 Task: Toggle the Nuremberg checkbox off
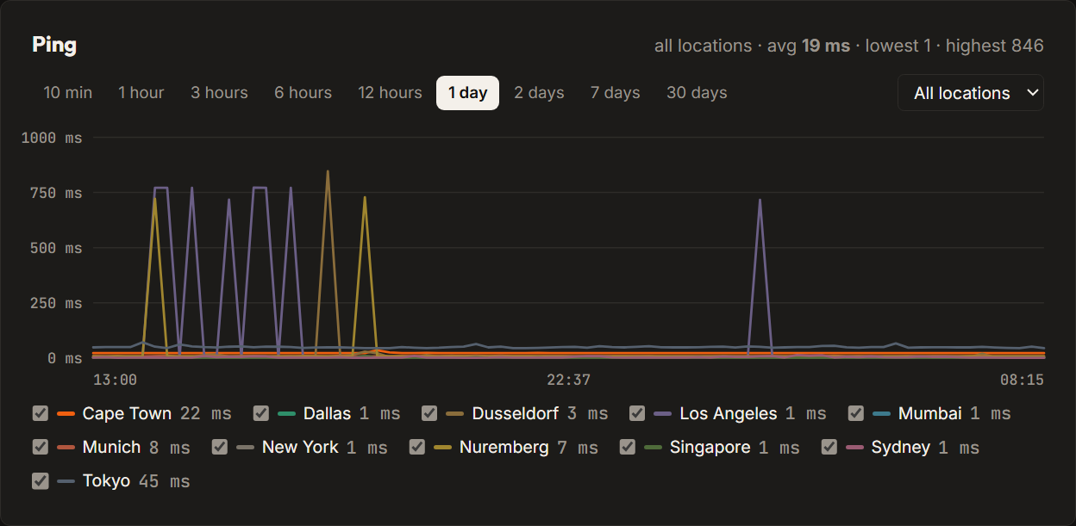(x=416, y=447)
